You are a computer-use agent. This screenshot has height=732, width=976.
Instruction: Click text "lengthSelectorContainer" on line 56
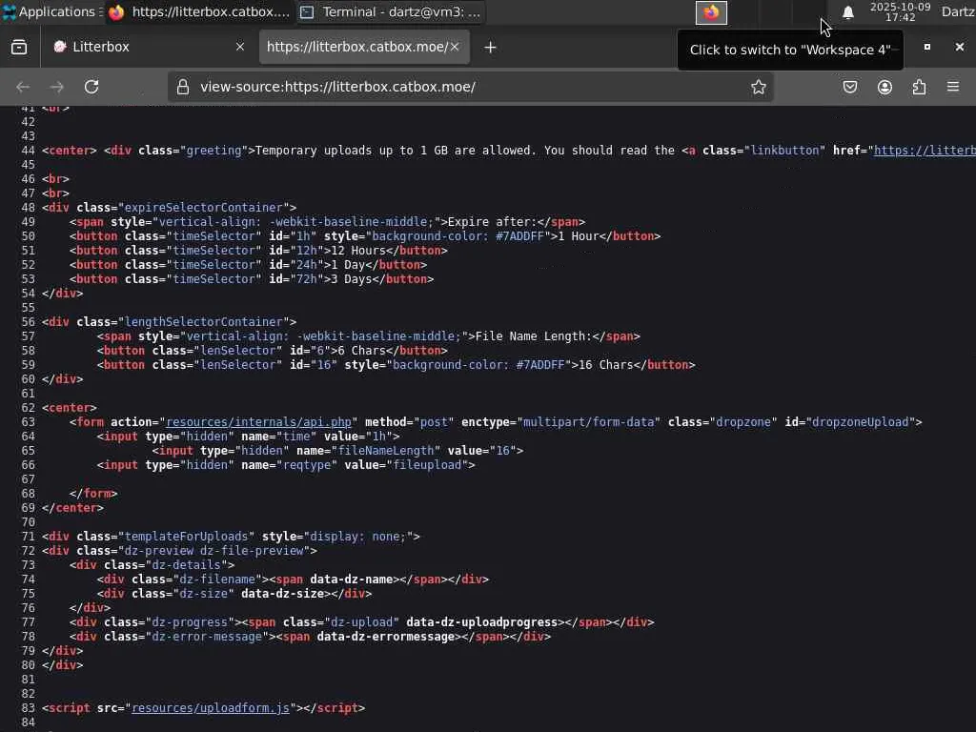point(204,322)
